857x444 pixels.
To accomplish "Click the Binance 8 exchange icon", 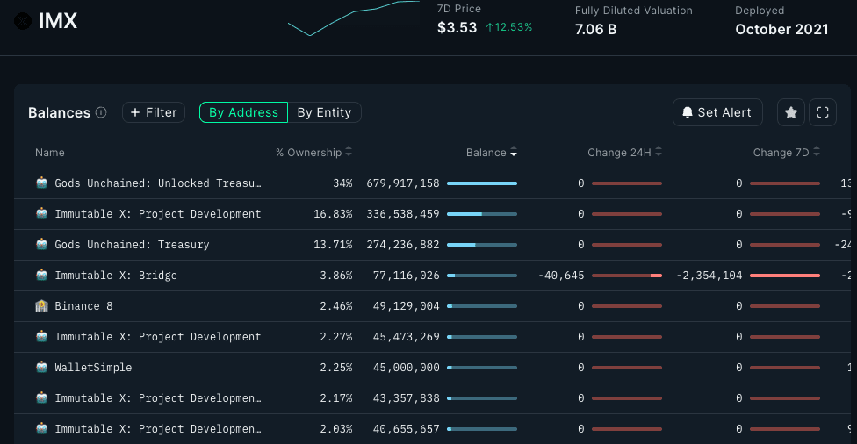I will pyautogui.click(x=41, y=306).
